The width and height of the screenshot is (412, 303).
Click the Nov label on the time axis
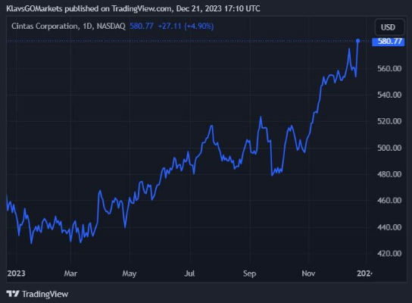coord(308,273)
